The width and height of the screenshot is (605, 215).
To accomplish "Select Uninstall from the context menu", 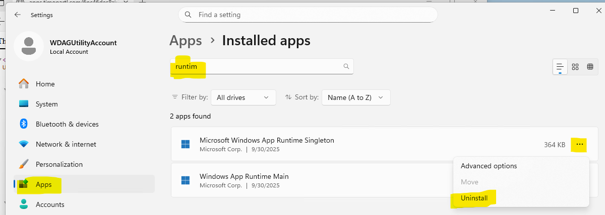I will click(x=474, y=198).
